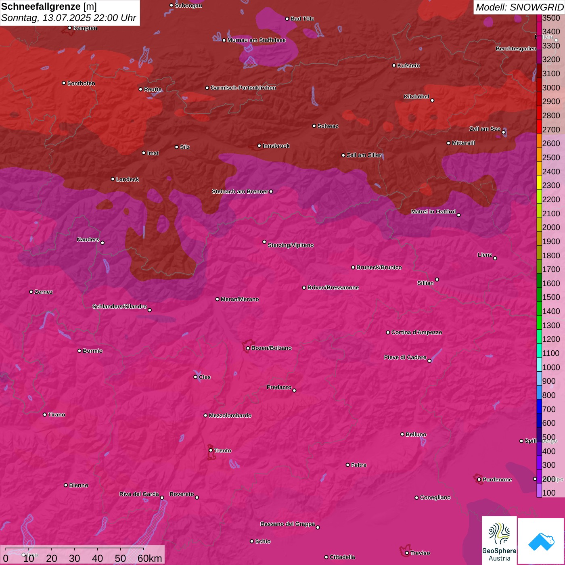
Task: Click the Treviso city label
Action: pos(420,553)
